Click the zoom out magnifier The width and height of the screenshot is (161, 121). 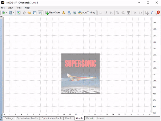point(123,13)
